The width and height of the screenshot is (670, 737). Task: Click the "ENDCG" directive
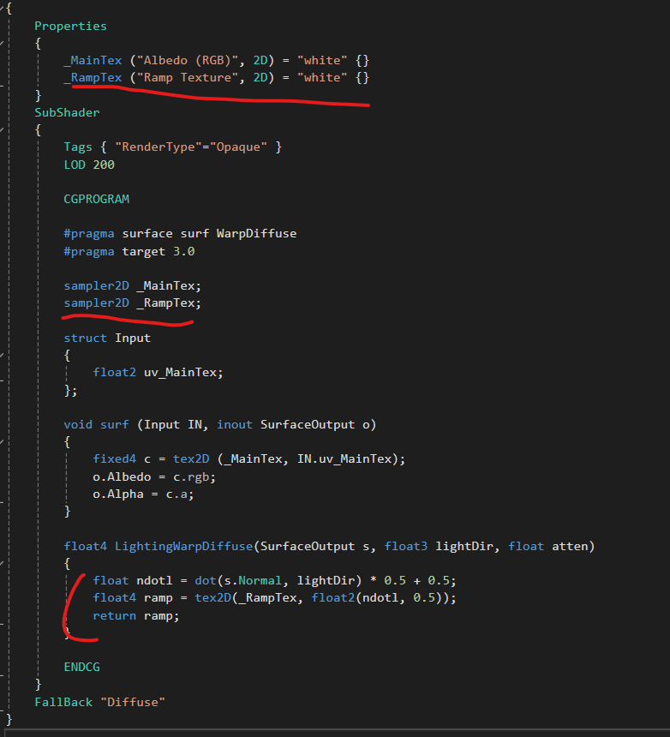81,667
